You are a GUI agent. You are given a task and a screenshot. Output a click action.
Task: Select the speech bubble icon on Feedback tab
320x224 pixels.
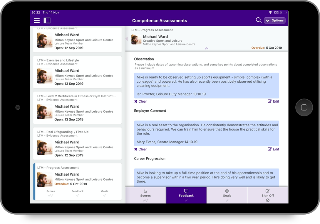(186, 191)
